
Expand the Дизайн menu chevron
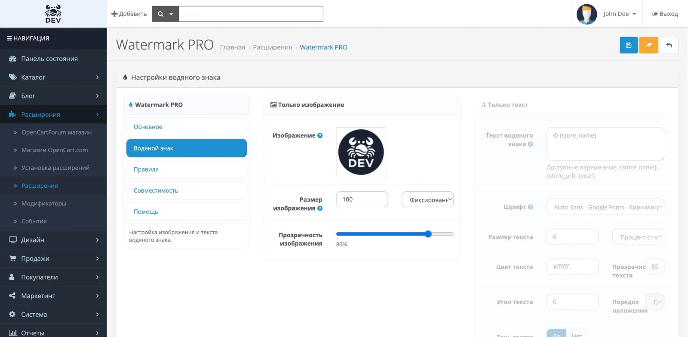point(97,240)
